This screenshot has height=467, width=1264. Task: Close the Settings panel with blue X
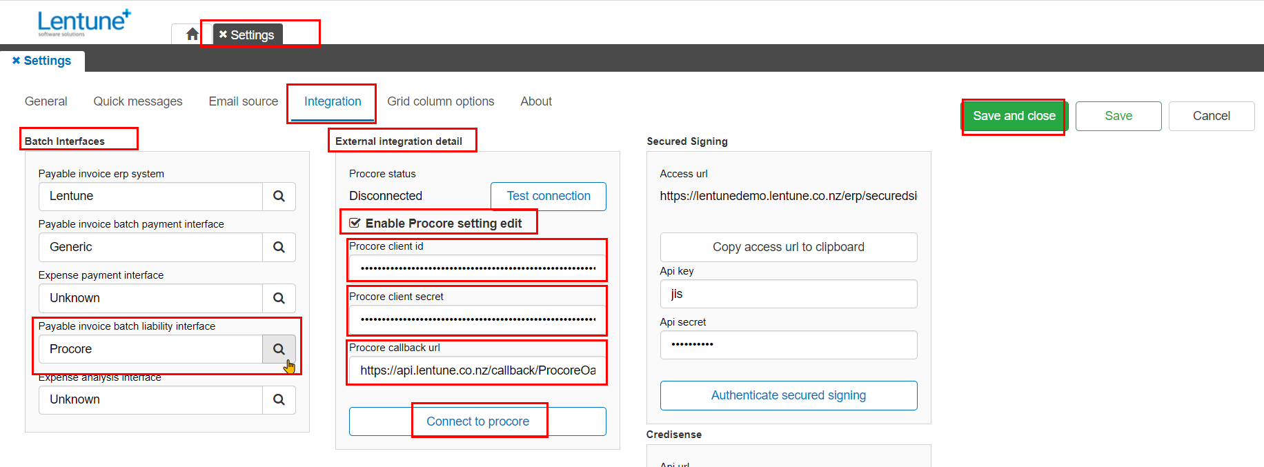pos(17,61)
